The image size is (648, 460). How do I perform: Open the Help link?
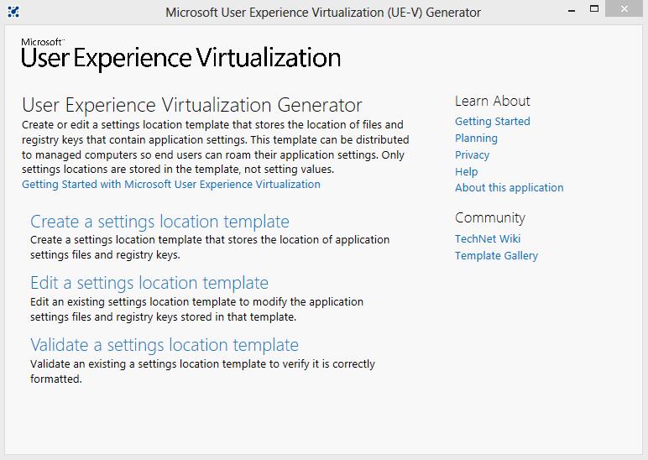466,172
